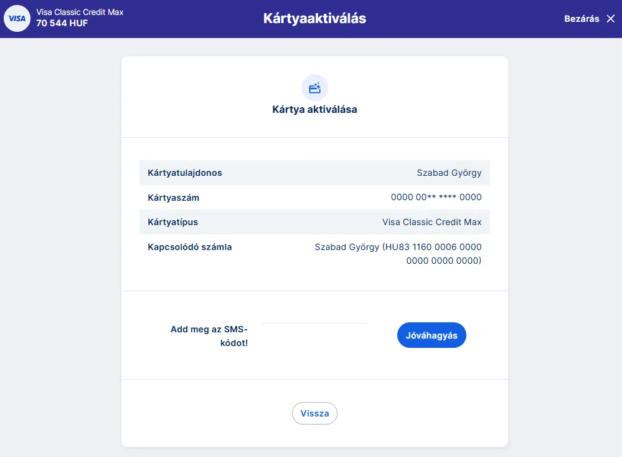This screenshot has height=457, width=622.
Task: Click the Kártyatulajdonos row label
Action: point(185,173)
